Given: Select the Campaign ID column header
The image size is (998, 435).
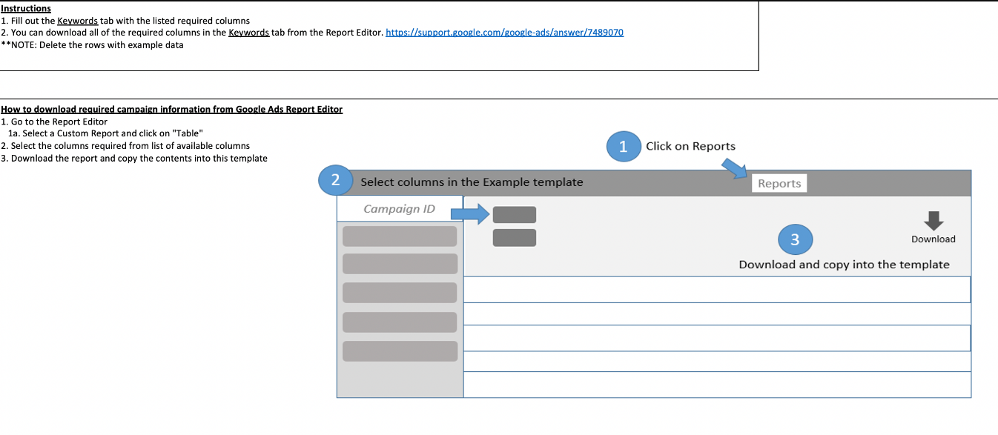Looking at the screenshot, I should 399,208.
